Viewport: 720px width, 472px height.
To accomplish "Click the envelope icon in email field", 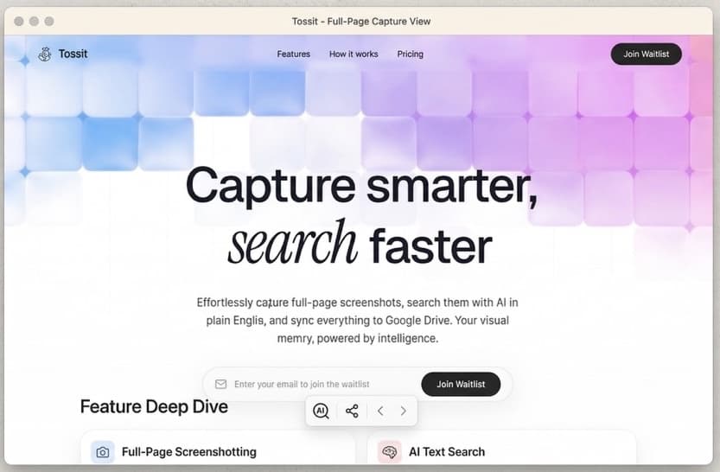I will 221,384.
